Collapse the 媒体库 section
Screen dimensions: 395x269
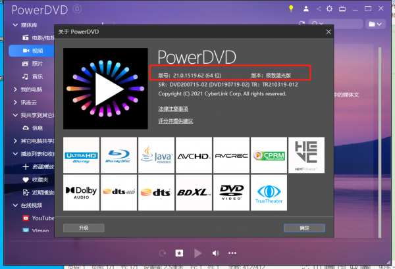coord(15,25)
